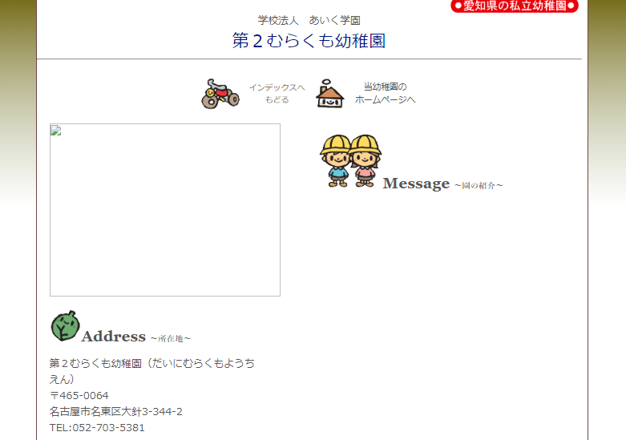Click the green leaf icon beside Address
Screen dimensions: 626x440
[x=65, y=326]
